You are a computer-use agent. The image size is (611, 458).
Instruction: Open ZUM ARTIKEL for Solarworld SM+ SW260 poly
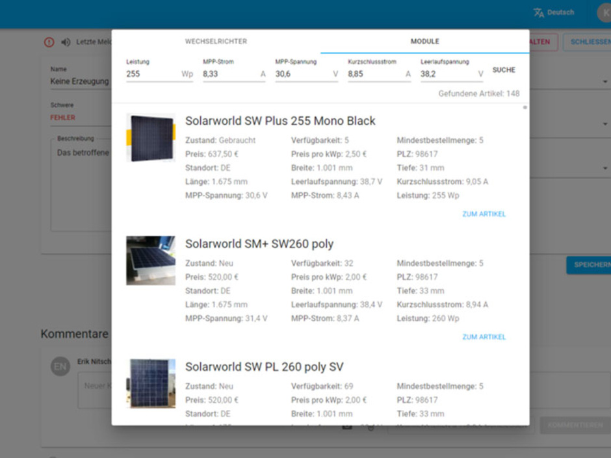coord(483,337)
